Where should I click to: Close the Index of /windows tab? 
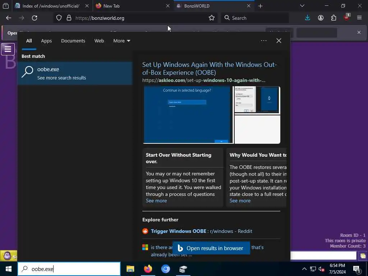pos(87,6)
